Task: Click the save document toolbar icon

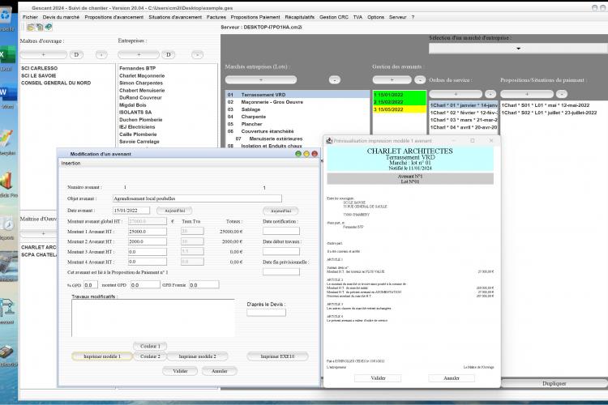Action: pyautogui.click(x=40, y=27)
